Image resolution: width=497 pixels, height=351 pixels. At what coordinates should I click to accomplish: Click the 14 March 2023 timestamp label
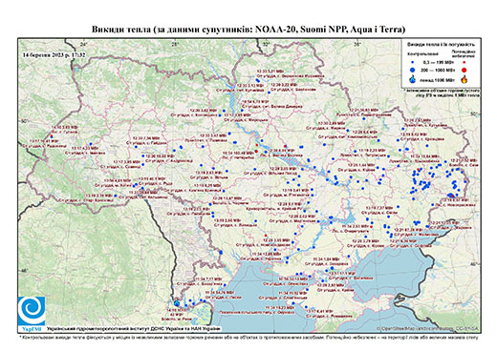coord(54,54)
